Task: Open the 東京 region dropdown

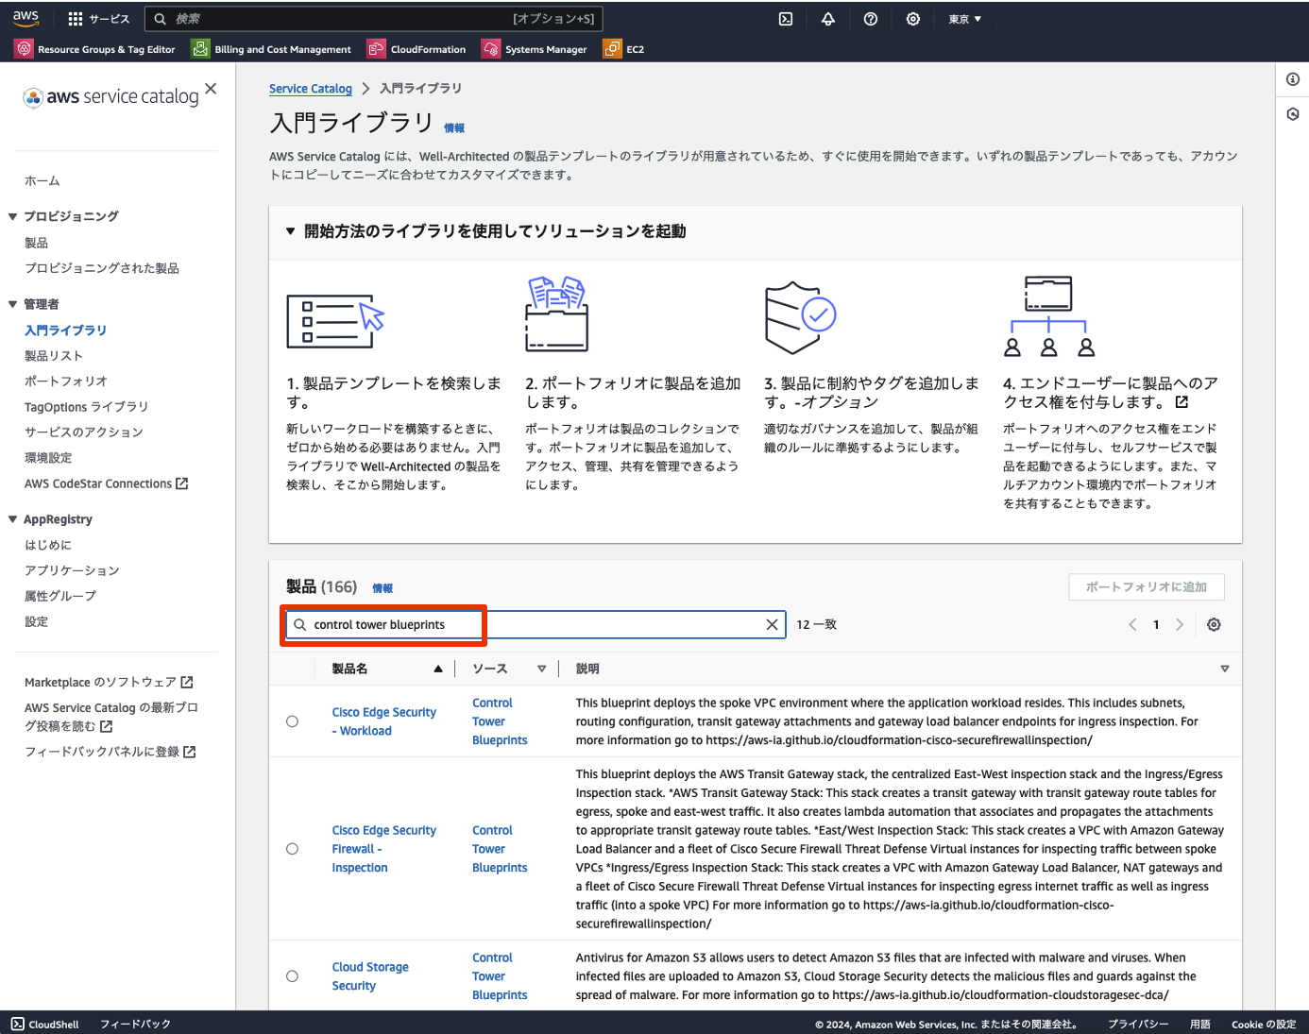Action: tap(964, 18)
